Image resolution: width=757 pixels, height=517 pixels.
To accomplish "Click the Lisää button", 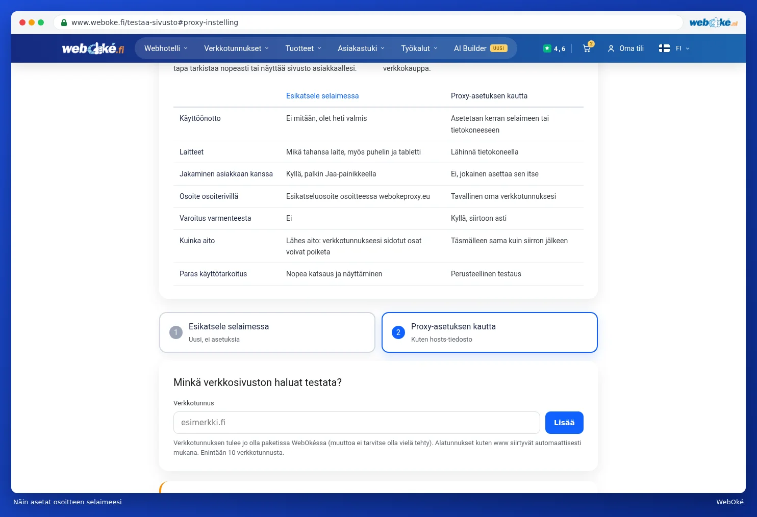I will coord(564,423).
